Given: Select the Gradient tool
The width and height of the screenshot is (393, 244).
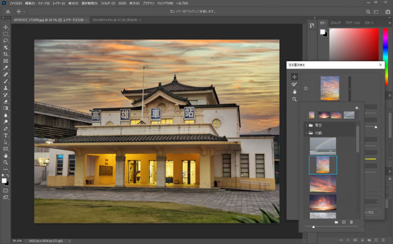Looking at the screenshot, I should 5,108.
